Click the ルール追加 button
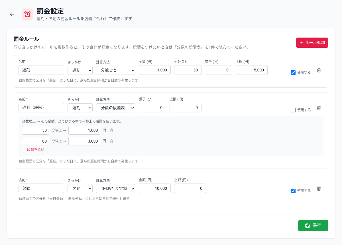Viewport: 342px width, 245px height. (x=312, y=43)
